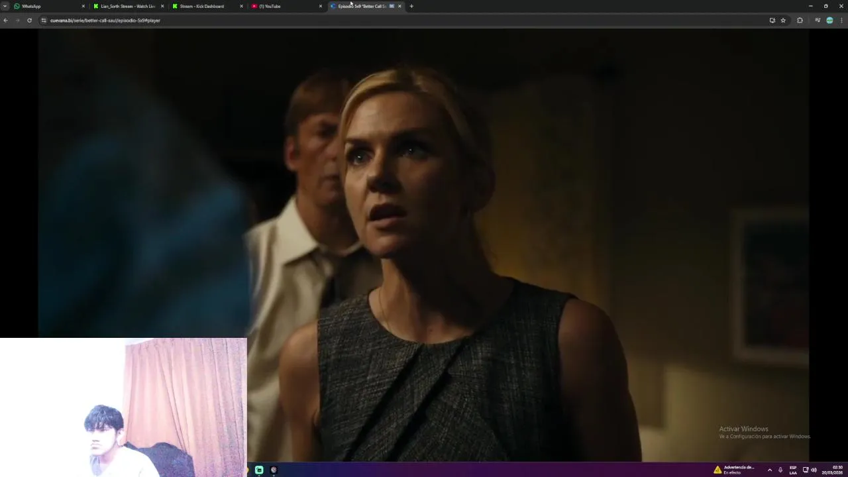This screenshot has height=477, width=848.
Task: Open the Chrome profile avatar
Action: coord(829,21)
